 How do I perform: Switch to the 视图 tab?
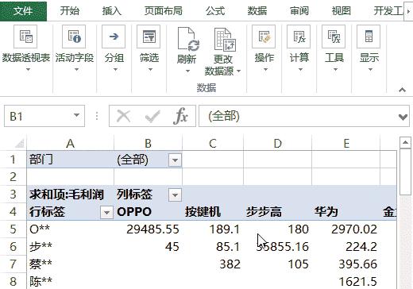(x=341, y=11)
